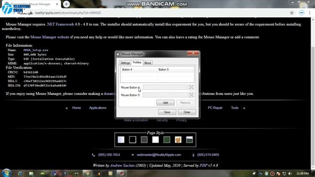The width and height of the screenshot is (315, 177).
Task: Open the Windows Start menu
Action: 6,173
